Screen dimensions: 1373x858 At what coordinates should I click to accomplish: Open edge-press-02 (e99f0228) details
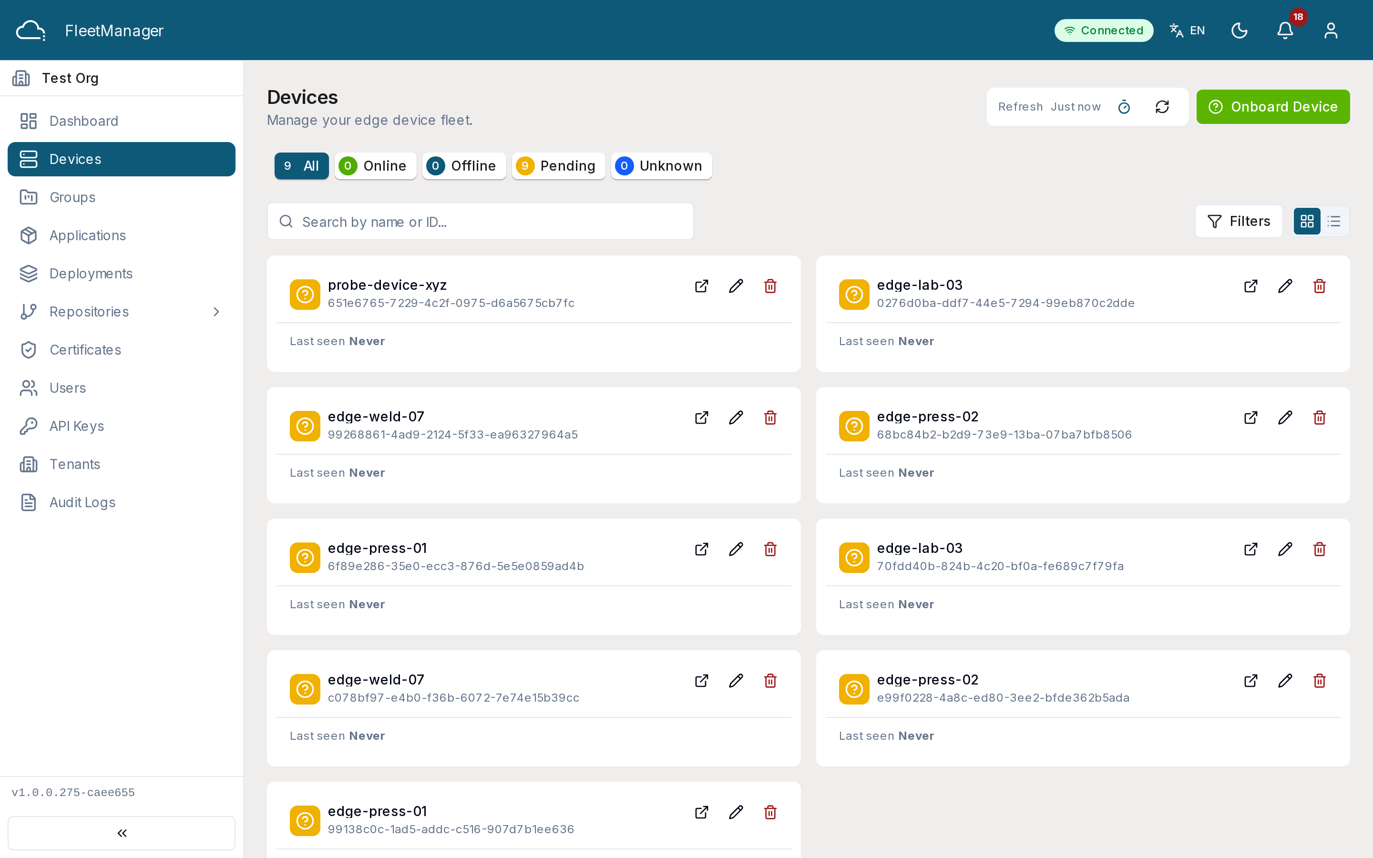click(1250, 681)
